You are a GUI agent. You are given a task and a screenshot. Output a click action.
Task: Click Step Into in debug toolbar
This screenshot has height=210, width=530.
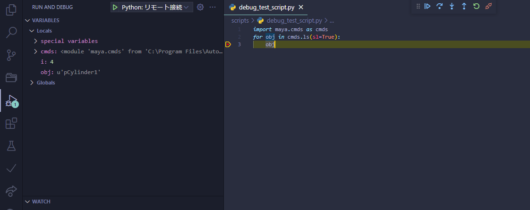coord(452,7)
